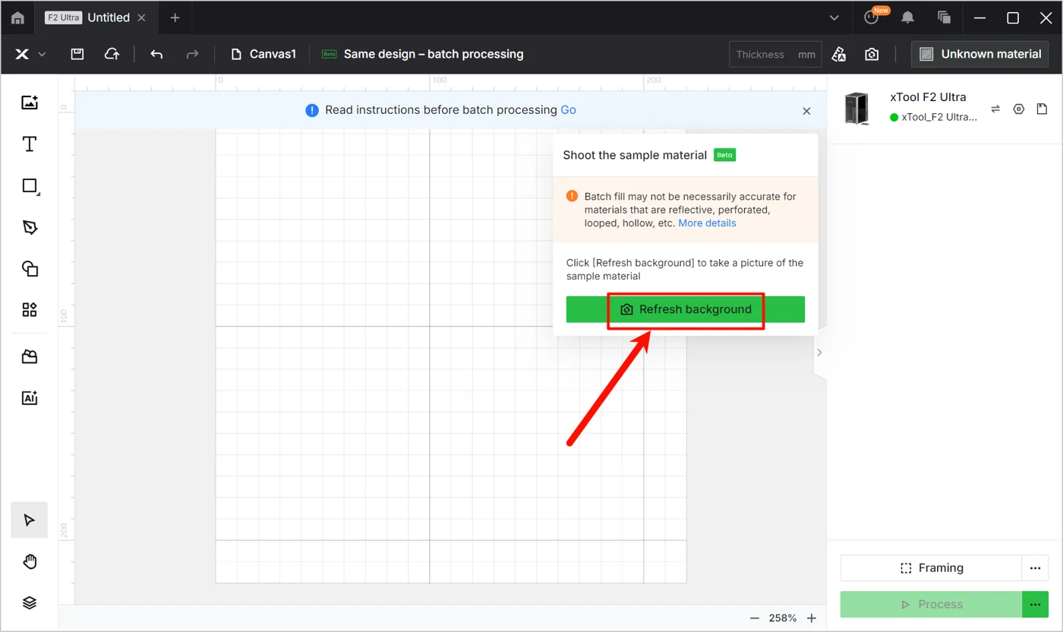
Task: Open the notifications bell
Action: click(907, 17)
